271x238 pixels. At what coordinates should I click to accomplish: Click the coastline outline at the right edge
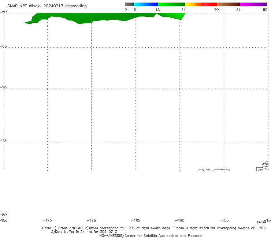(262, 166)
